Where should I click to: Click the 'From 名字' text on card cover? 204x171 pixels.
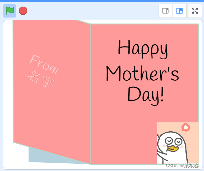tap(42, 71)
